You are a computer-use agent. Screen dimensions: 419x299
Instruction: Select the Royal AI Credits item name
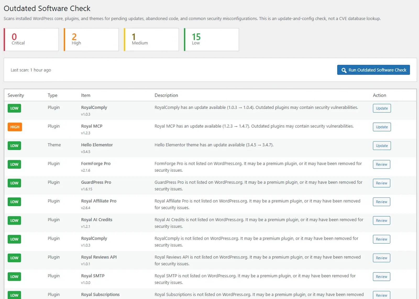[x=97, y=220]
